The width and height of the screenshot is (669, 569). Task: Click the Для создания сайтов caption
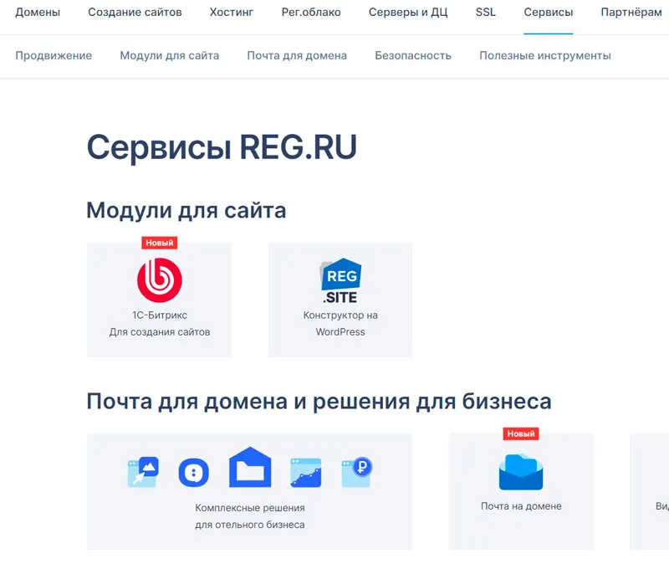coord(160,332)
